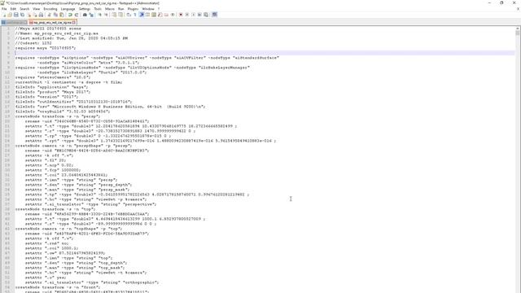Open the Encoding menu
The image size is (521, 293).
coord(50,9)
